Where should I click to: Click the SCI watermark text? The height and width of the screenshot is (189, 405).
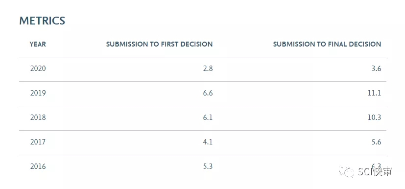pos(375,172)
